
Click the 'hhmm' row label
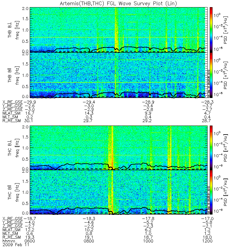pyautogui.click(x=9, y=241)
